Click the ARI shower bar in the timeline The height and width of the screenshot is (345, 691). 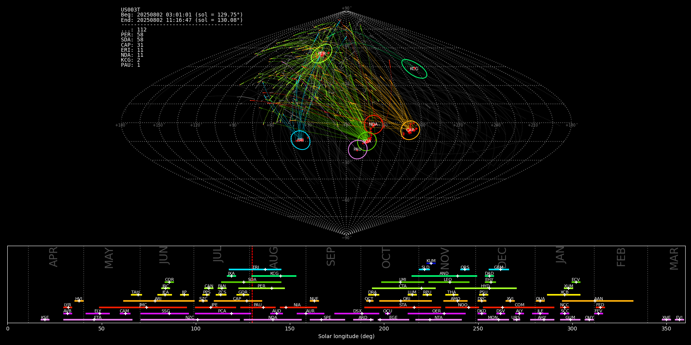(159, 301)
